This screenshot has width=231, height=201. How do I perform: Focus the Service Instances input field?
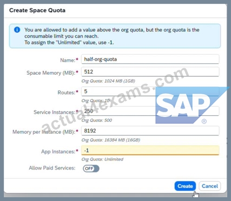150,111
